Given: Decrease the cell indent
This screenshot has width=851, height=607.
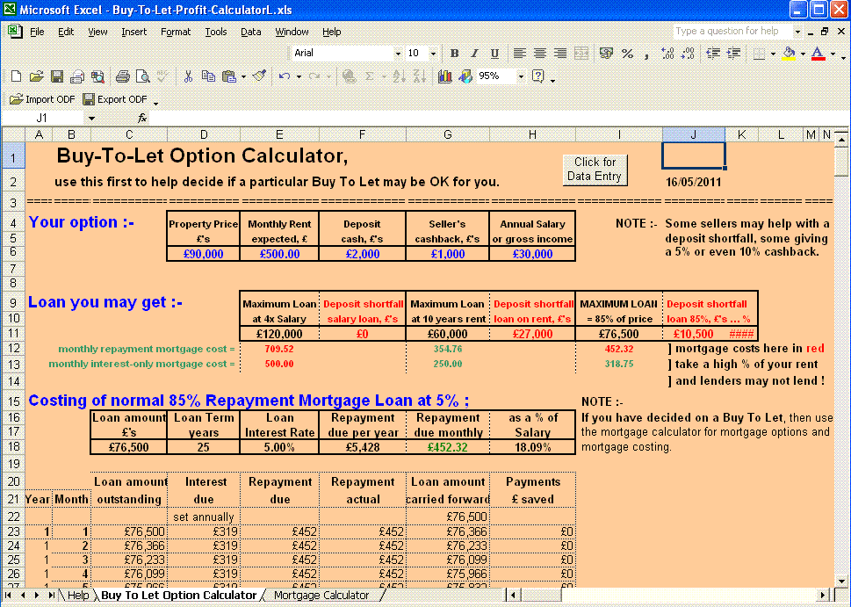Looking at the screenshot, I should pyautogui.click(x=713, y=54).
